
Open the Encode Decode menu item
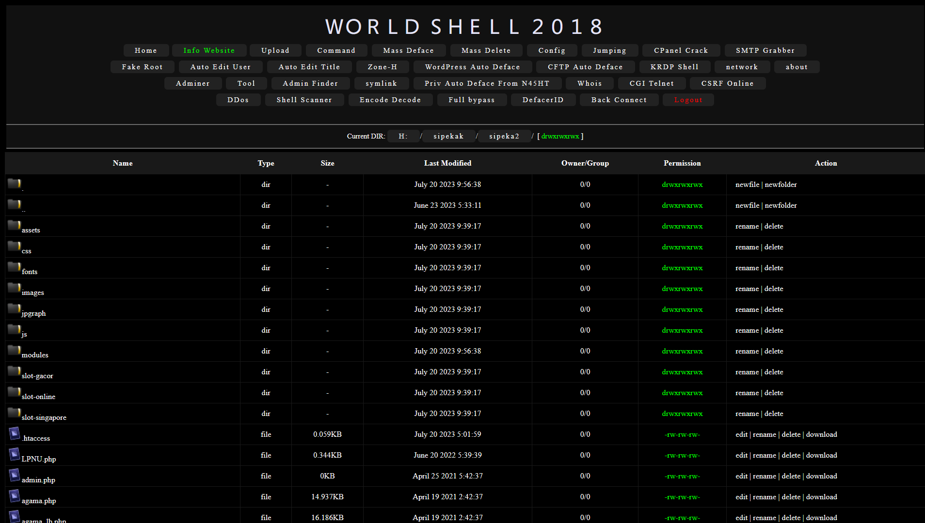390,100
